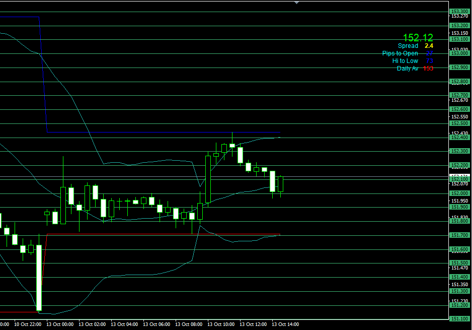Click the 'Pips to Open' label
The height and width of the screenshot is (330, 472).
(400, 53)
